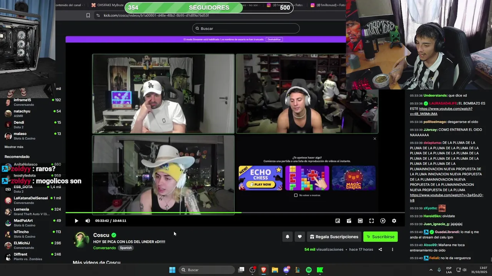Open inframe15 channel in sidebar

point(33,102)
